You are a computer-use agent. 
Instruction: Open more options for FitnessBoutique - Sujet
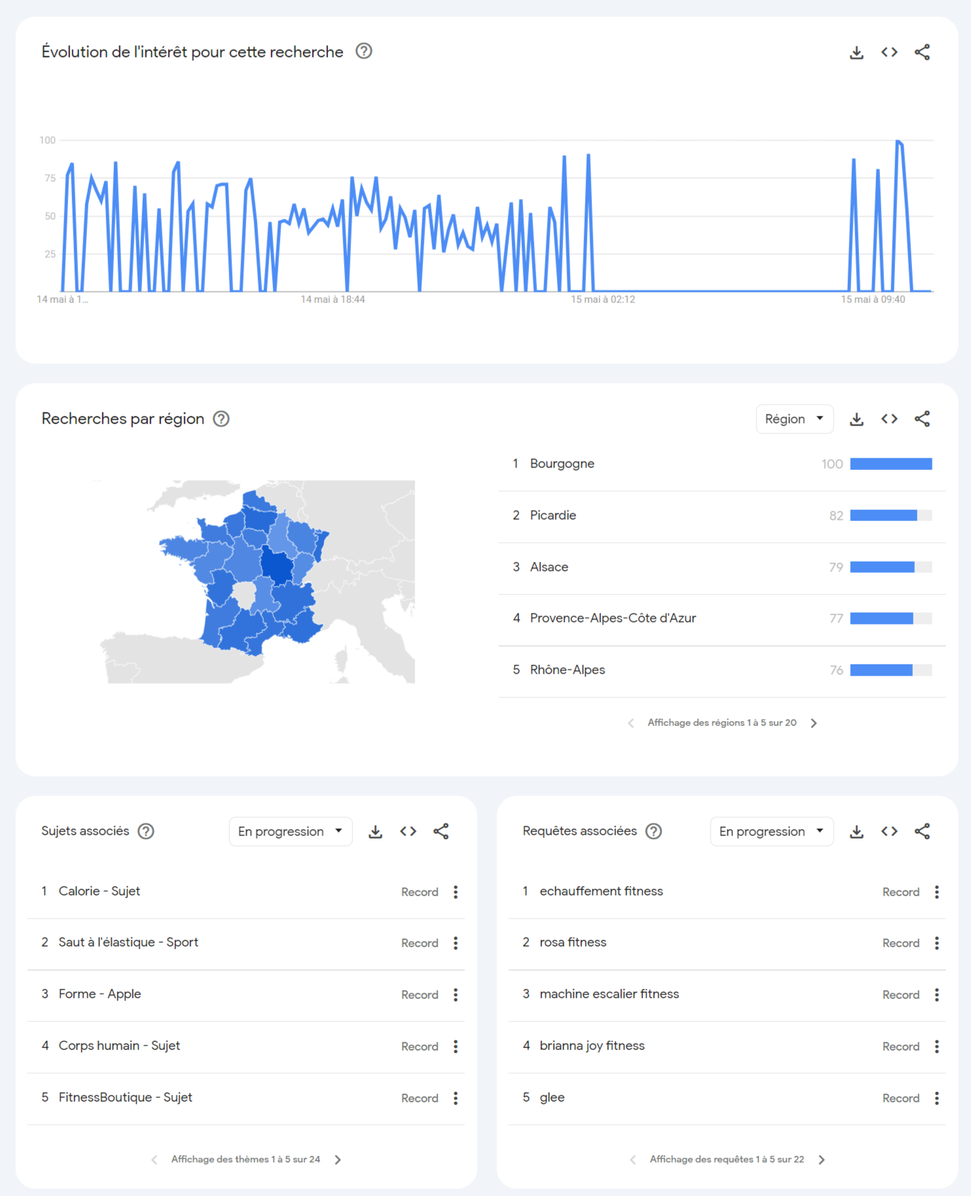click(x=456, y=1098)
